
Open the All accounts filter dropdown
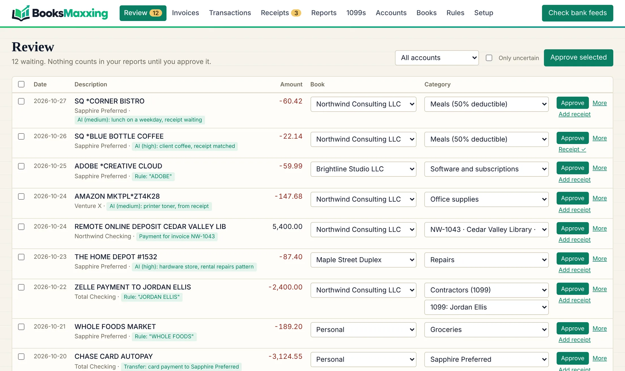pos(437,58)
